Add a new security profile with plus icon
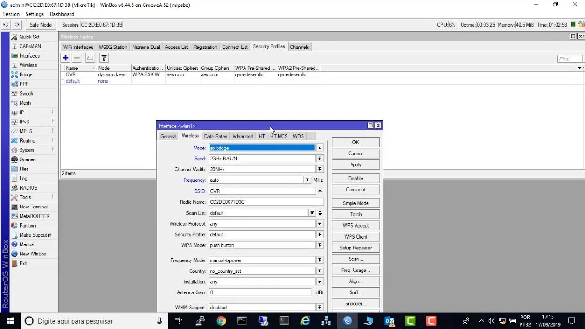 tap(66, 58)
